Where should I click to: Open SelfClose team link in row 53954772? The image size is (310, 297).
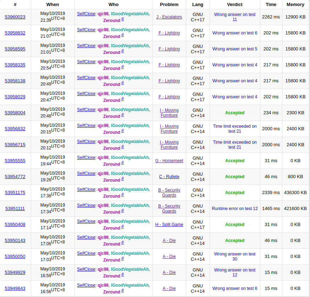click(86, 174)
